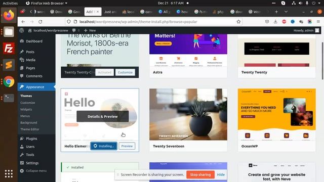Open Google Chrome from dock
The width and height of the screenshot is (324, 182).
pos(9,81)
